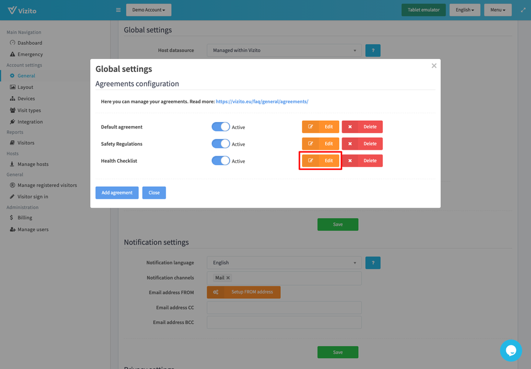The image size is (531, 369).
Task: Open the vizito.eu agreements FAQ link
Action: pos(262,101)
